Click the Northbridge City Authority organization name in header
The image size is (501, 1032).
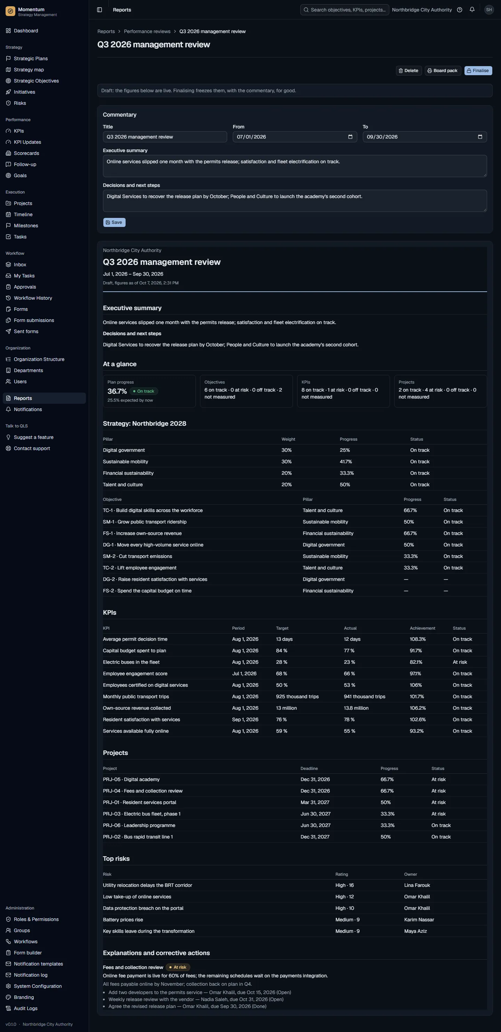(422, 10)
